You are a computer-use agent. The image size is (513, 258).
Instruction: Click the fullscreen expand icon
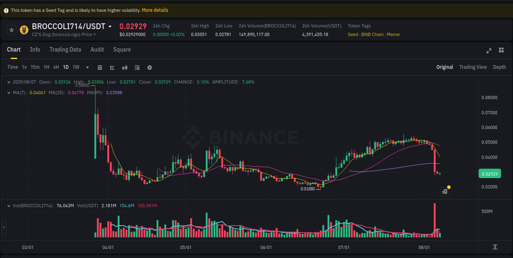point(489,51)
